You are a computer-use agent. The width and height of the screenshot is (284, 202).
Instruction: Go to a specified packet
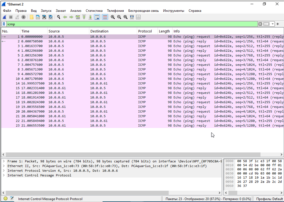78,17
